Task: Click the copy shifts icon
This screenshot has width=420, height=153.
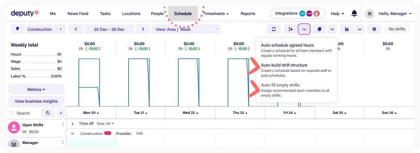Action: 319,29
